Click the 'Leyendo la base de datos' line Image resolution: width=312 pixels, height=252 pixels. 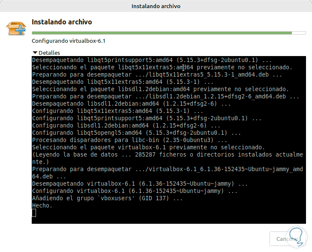168,158
